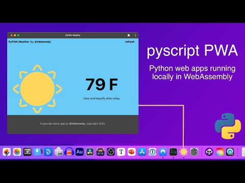The height and width of the screenshot is (183, 245).
Task: Click the 'PyPWA Weather' bold header label
Action: [x=19, y=42]
